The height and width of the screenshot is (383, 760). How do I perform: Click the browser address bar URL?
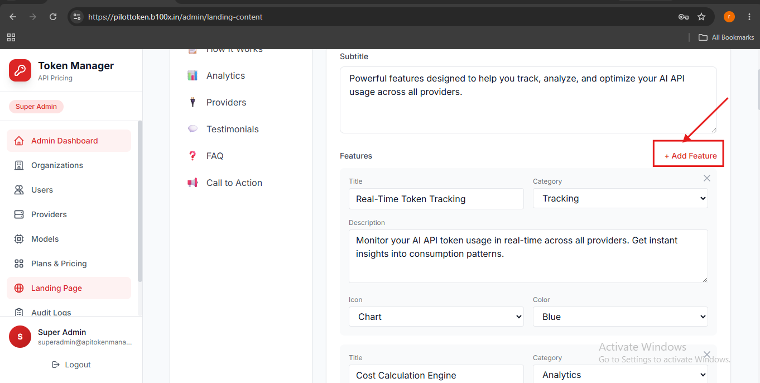tap(176, 17)
